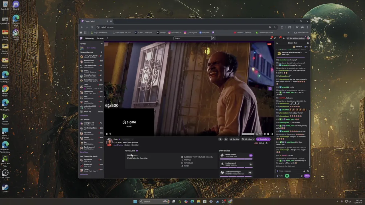Open the Twitch three-dot more menu
Screen dimensions: 365x205
tap(108, 38)
